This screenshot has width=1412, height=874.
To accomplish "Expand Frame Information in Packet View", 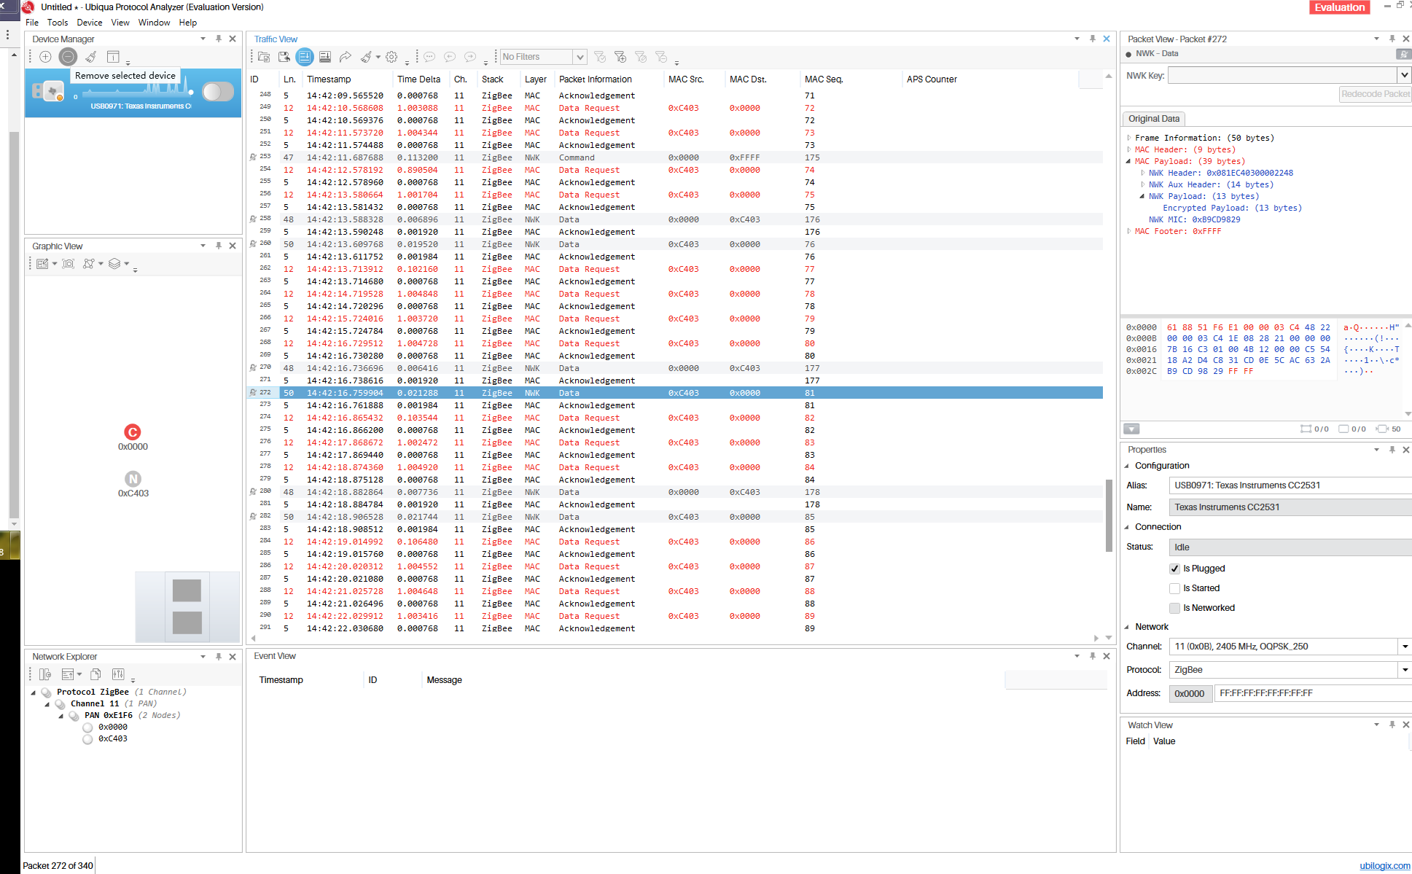I will coord(1130,138).
